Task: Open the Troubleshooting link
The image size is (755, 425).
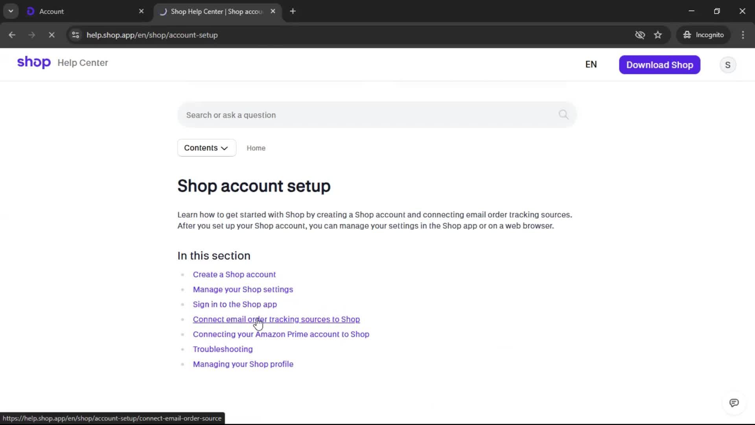Action: click(x=223, y=349)
